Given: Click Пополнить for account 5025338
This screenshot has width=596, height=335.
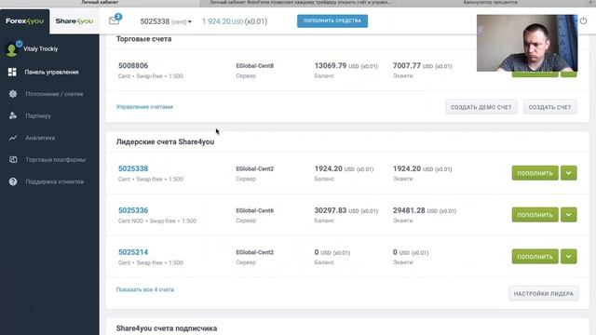Looking at the screenshot, I should [x=535, y=173].
